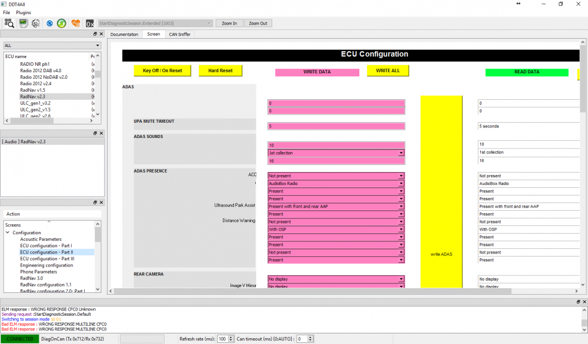Close the Action Screens panel
588x344 pixels.
101,203
